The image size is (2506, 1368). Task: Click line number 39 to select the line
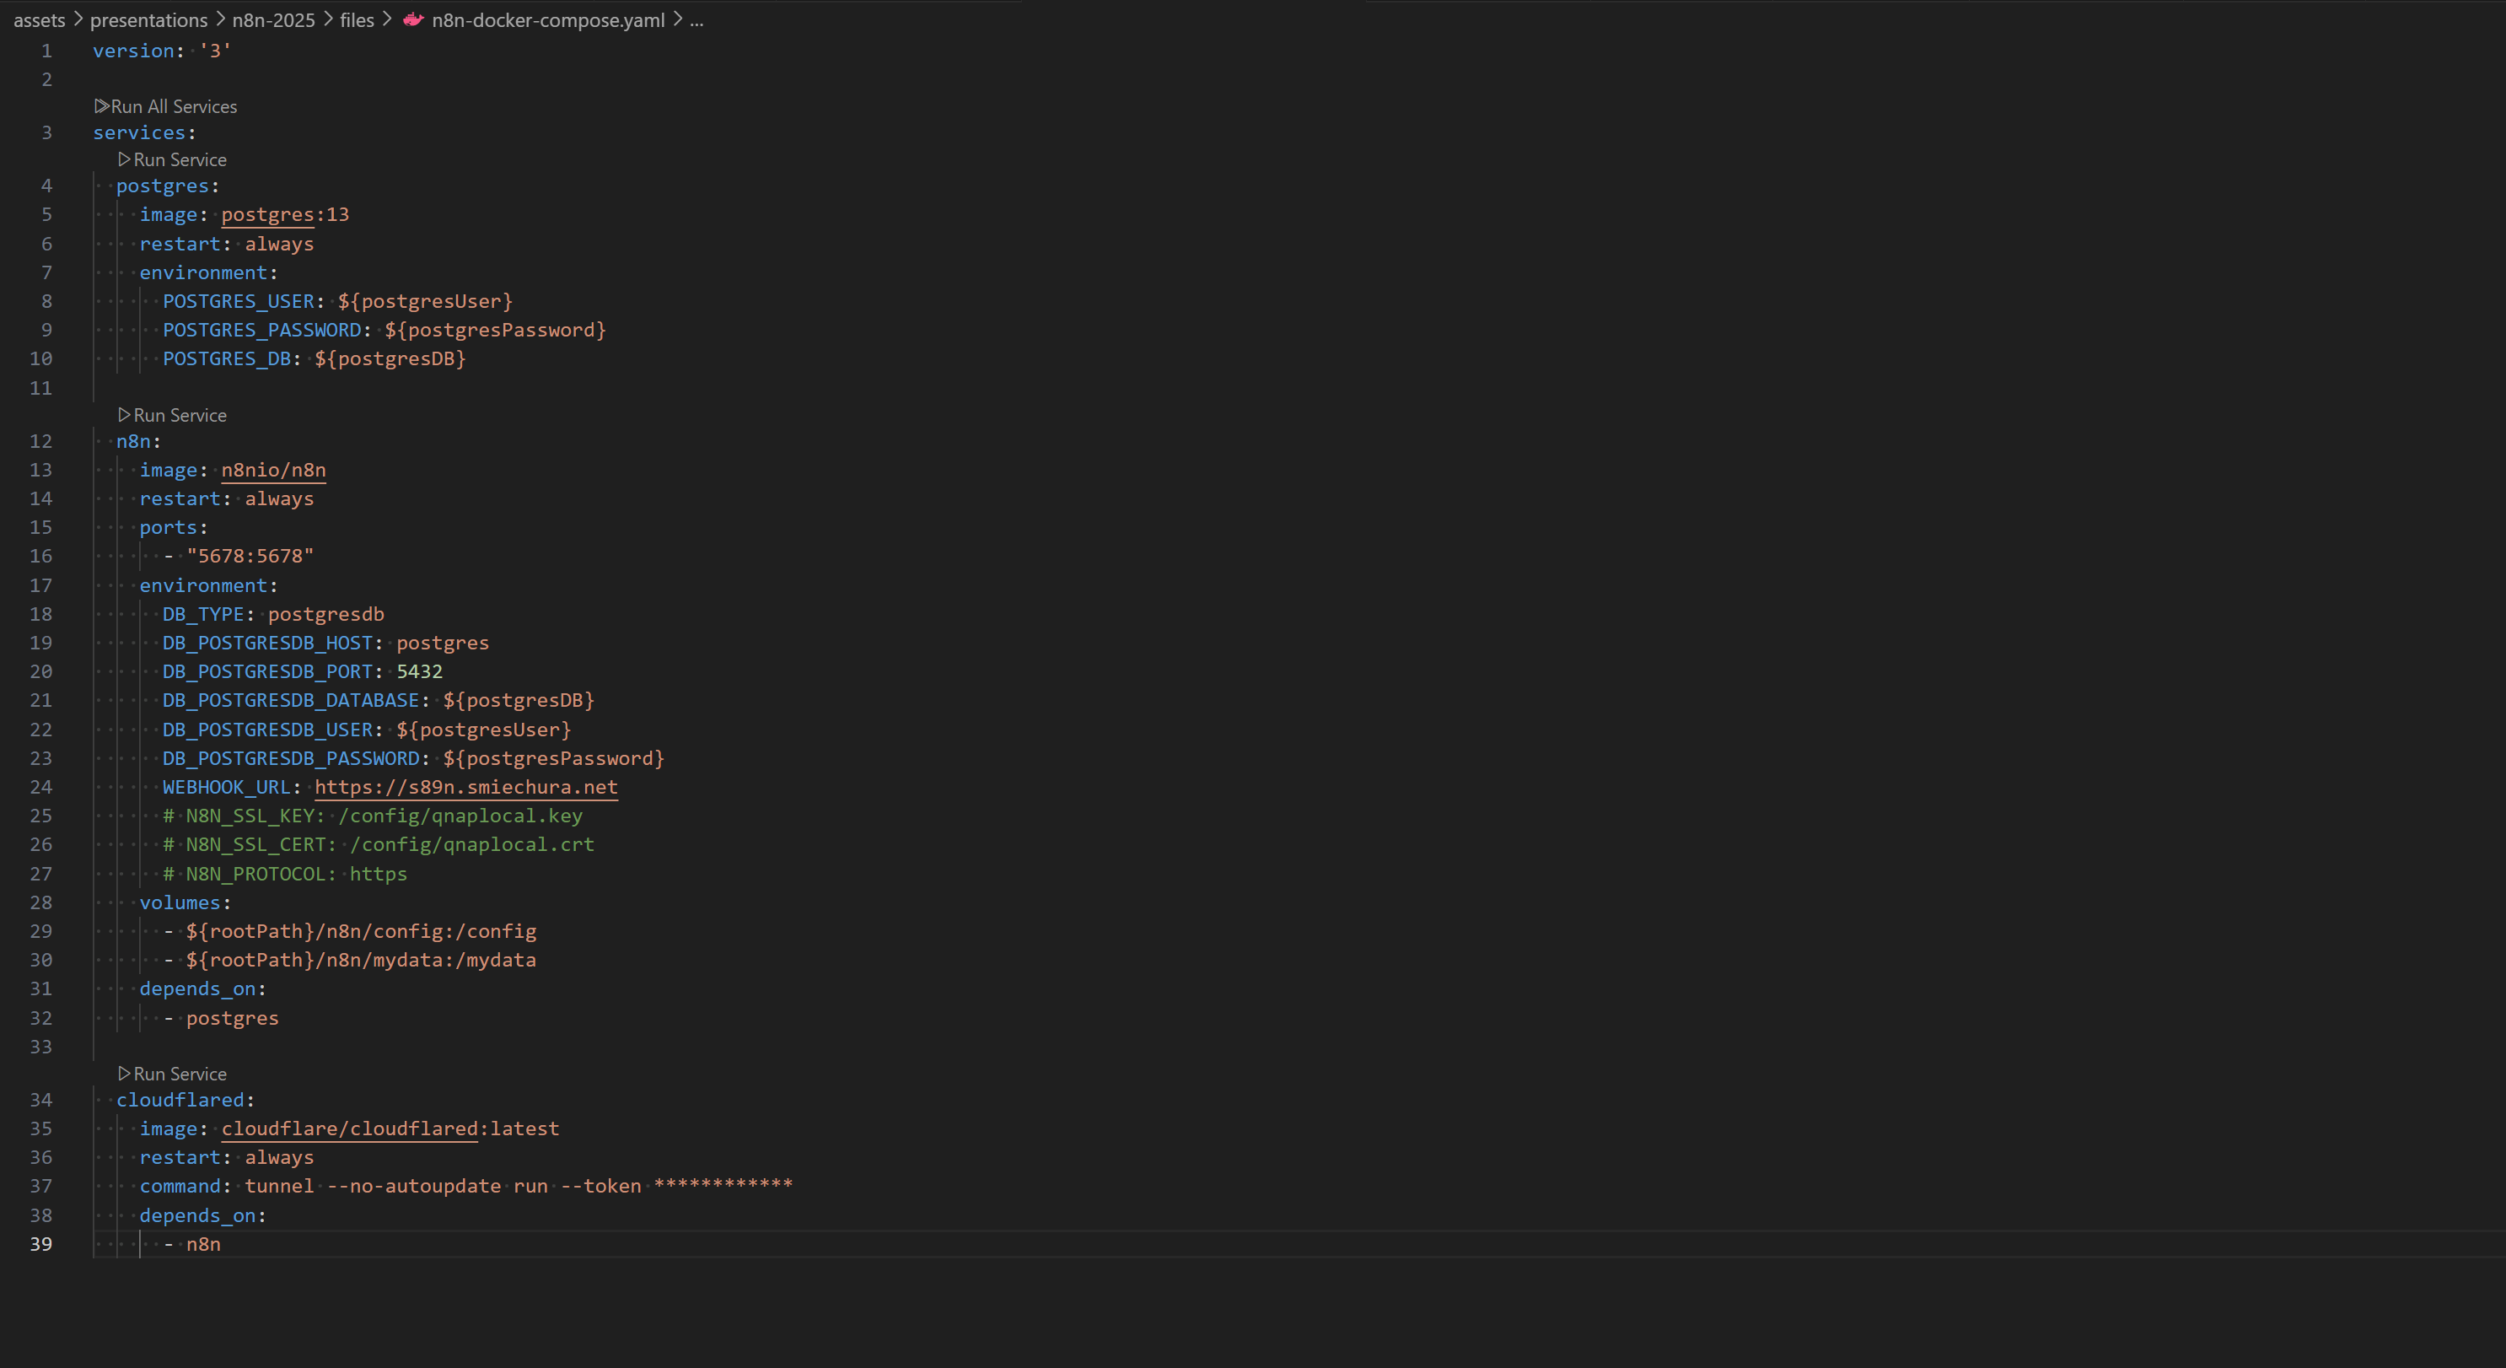point(40,1243)
